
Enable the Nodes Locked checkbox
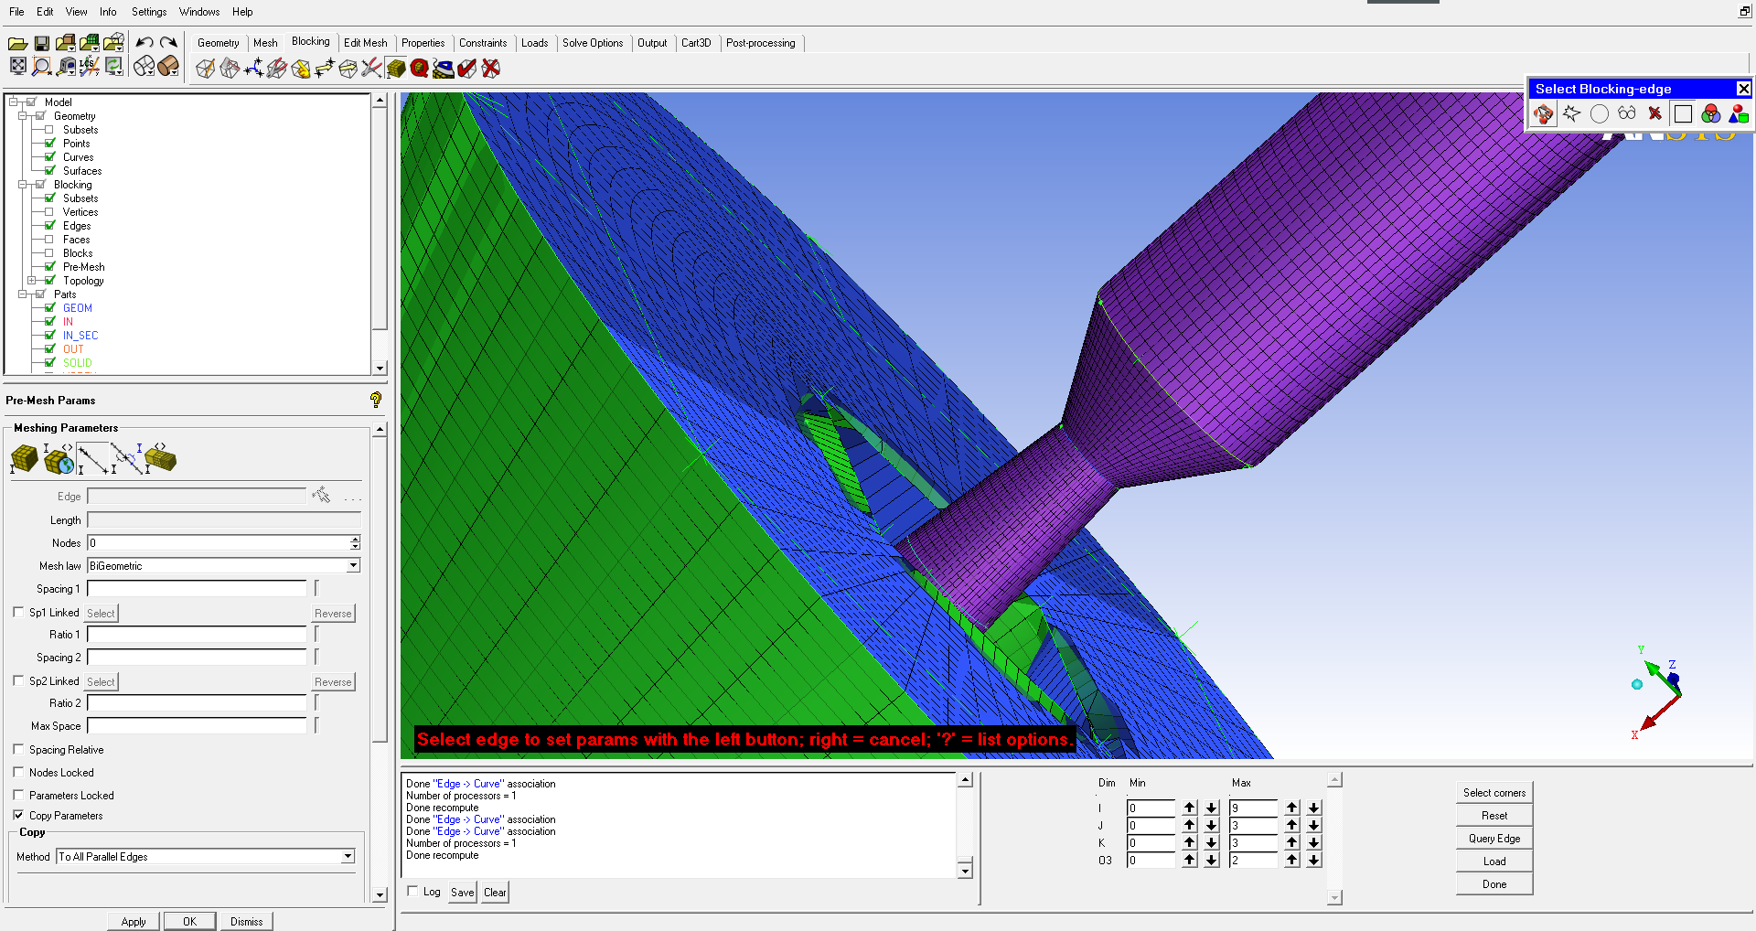pos(18,773)
